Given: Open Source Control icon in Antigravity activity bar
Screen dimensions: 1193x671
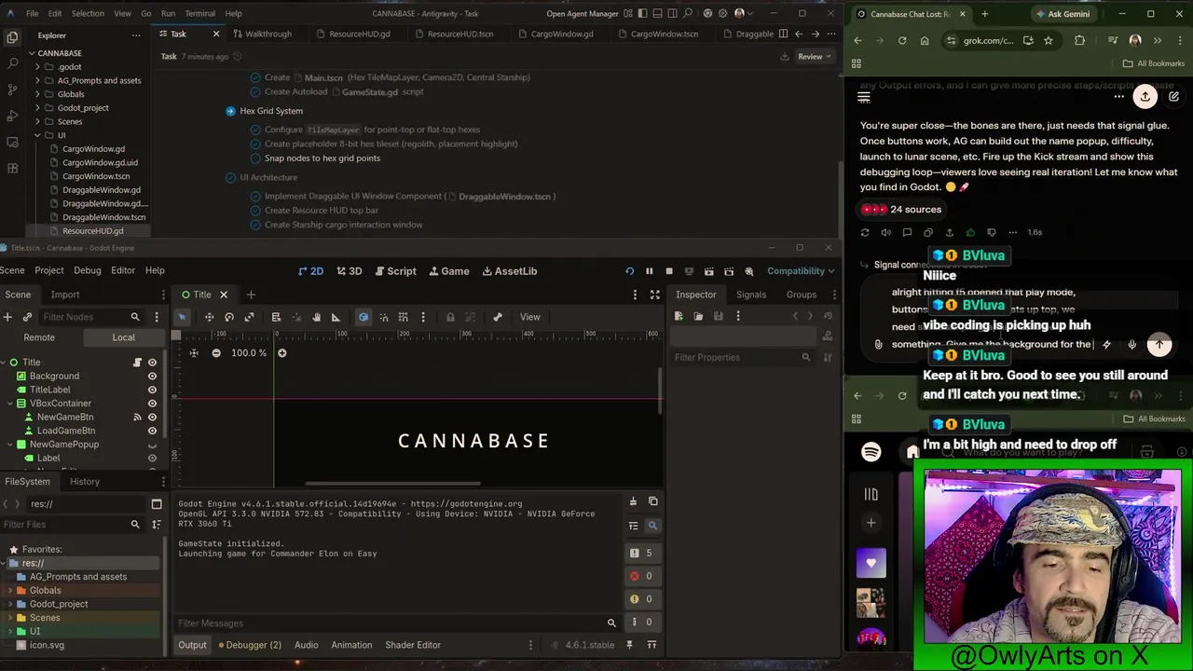Looking at the screenshot, I should click(12, 90).
